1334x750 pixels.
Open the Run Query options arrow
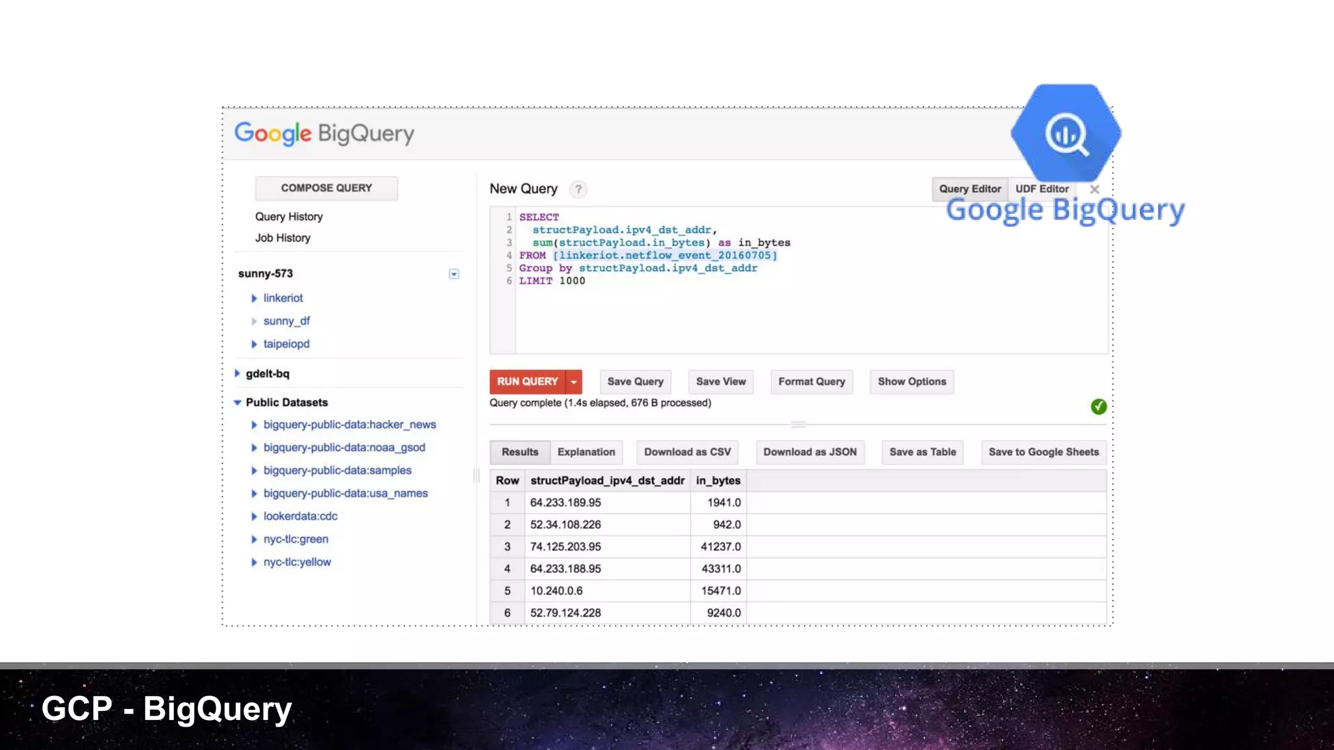[x=574, y=382]
